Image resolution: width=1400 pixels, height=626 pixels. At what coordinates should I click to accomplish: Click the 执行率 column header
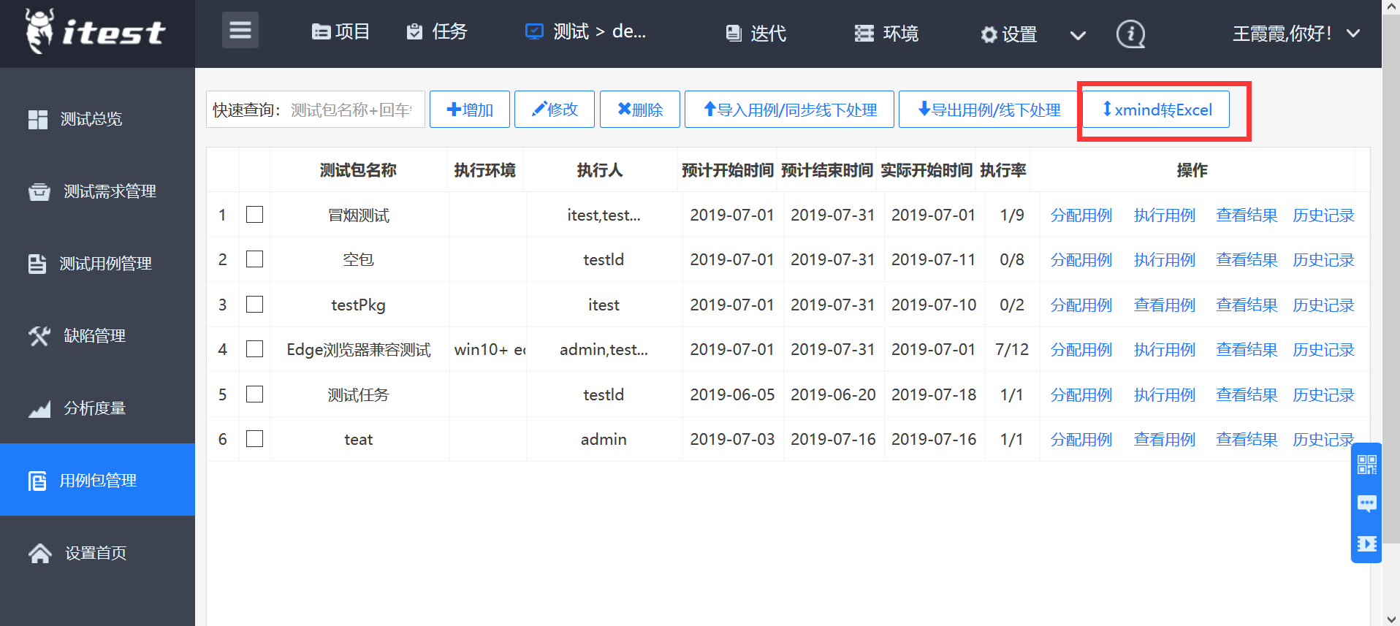point(1003,170)
